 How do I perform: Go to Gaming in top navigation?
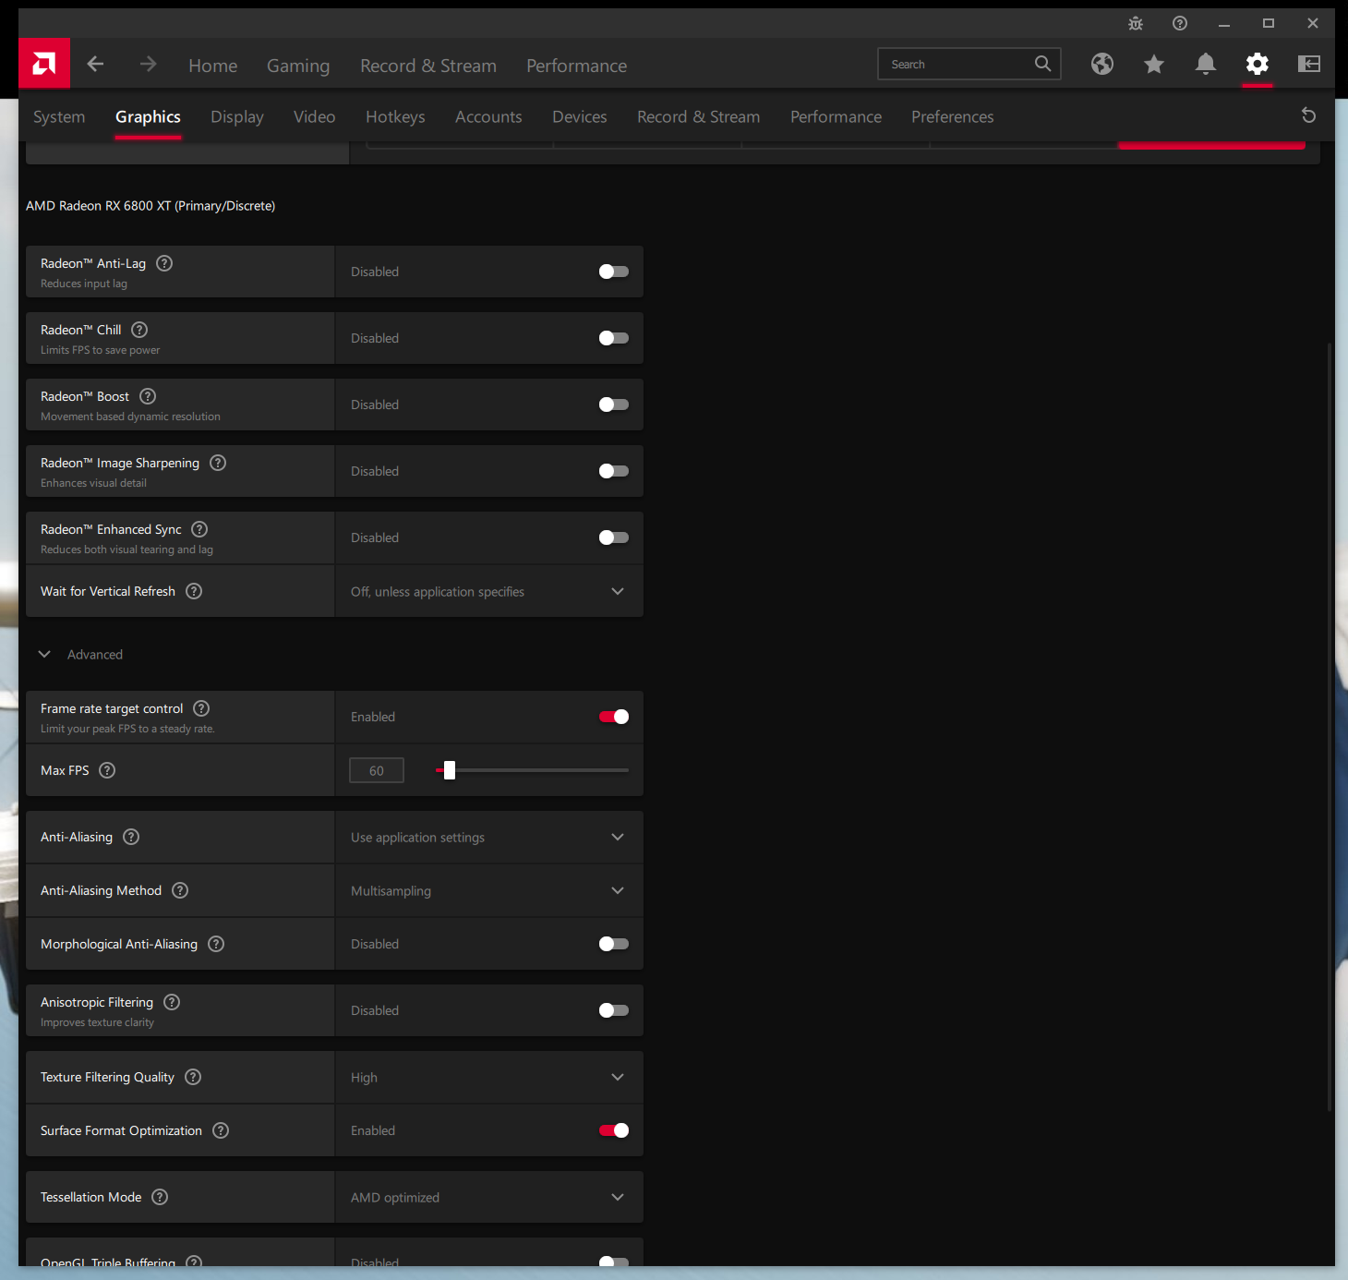click(x=298, y=66)
